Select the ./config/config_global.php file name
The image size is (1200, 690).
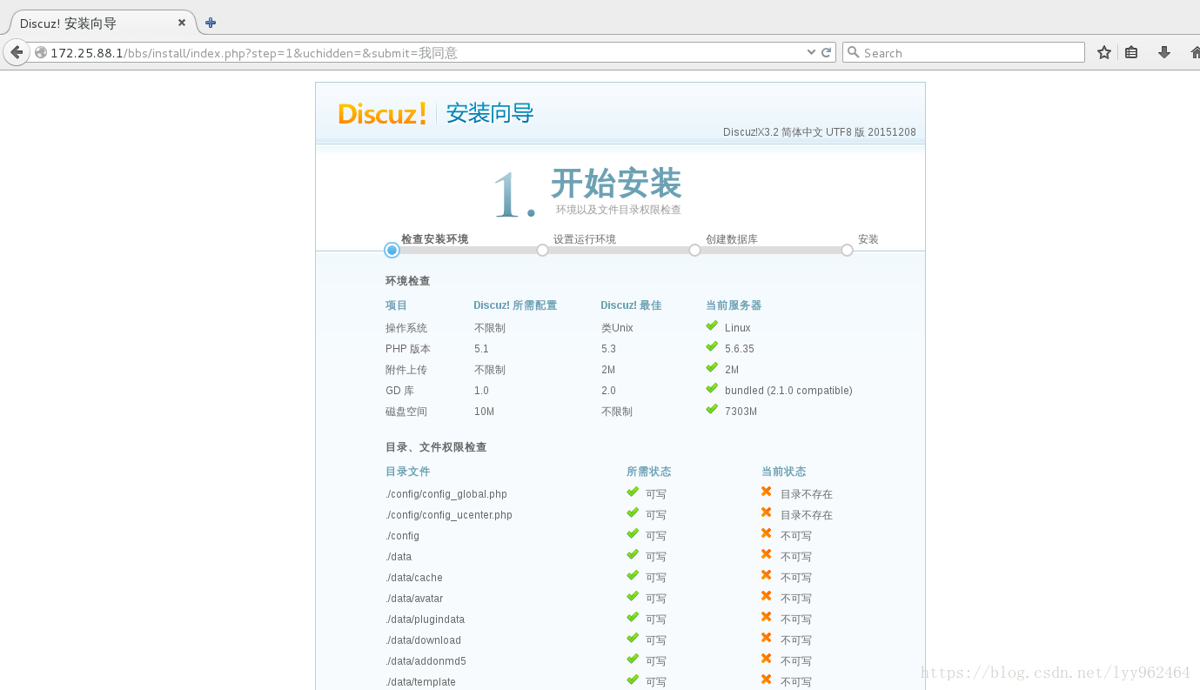pyautogui.click(x=446, y=494)
